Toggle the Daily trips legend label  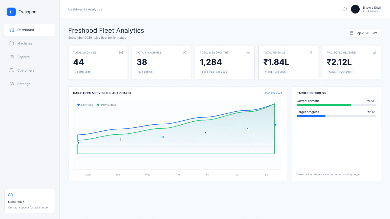pyautogui.click(x=87, y=105)
